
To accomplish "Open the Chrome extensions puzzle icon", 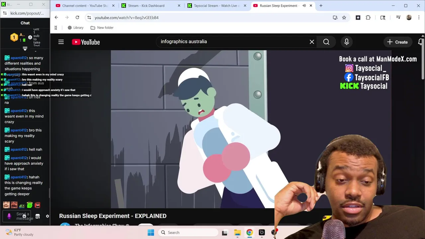I will point(368,18).
